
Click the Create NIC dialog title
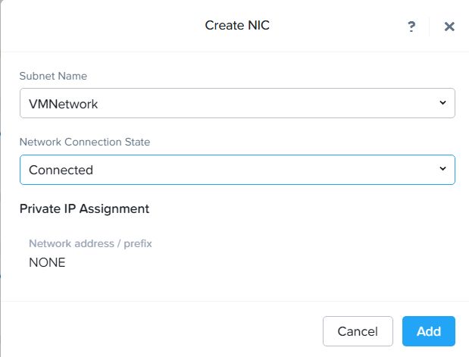click(x=237, y=26)
